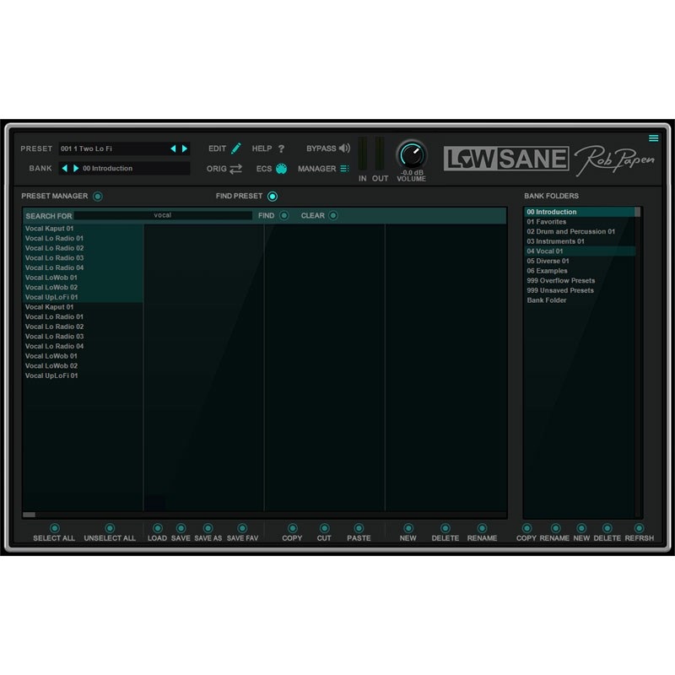Click the Search For input field

pyautogui.click(x=163, y=215)
